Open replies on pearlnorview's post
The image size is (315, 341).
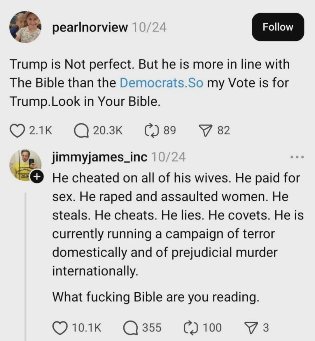[x=81, y=131]
